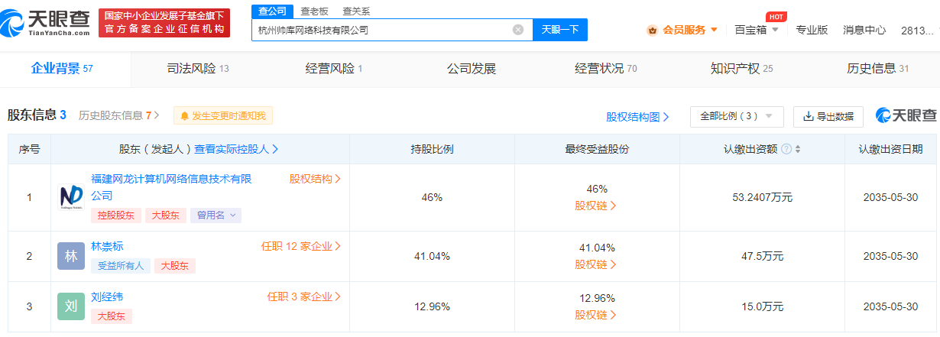Click the official credit agency banner
The width and height of the screenshot is (940, 337).
tap(165, 22)
